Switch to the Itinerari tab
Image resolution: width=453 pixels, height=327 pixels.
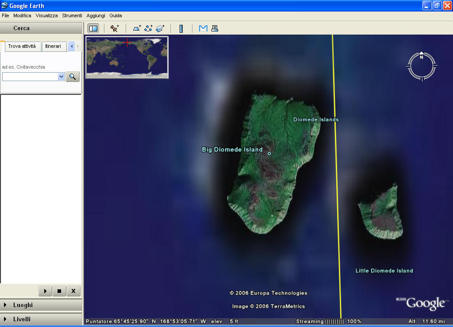pyautogui.click(x=53, y=46)
